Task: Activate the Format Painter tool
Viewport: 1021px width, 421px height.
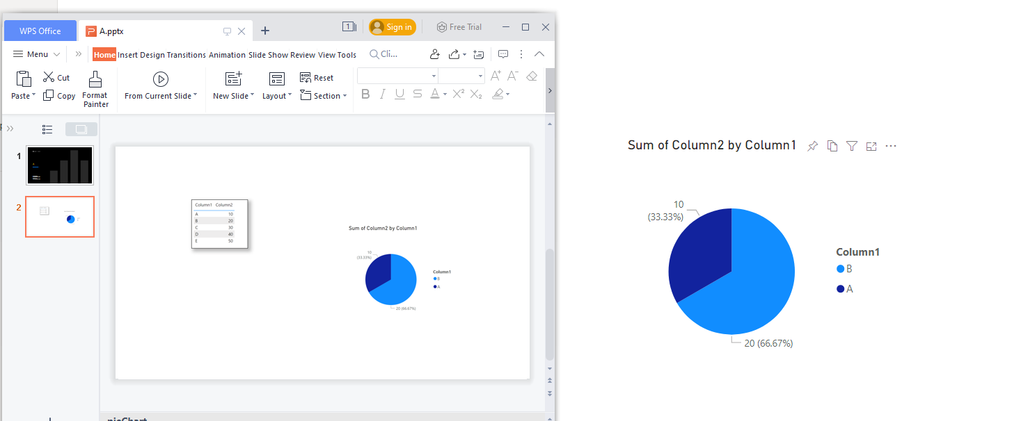Action: (95, 90)
